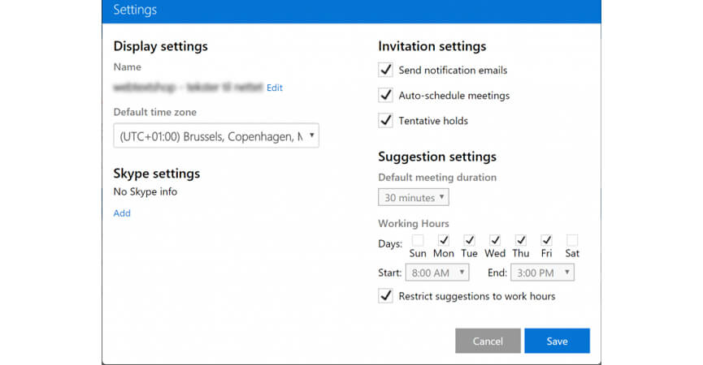The height and width of the screenshot is (365, 703).
Task: Disable Friday as a working day
Action: (547, 240)
